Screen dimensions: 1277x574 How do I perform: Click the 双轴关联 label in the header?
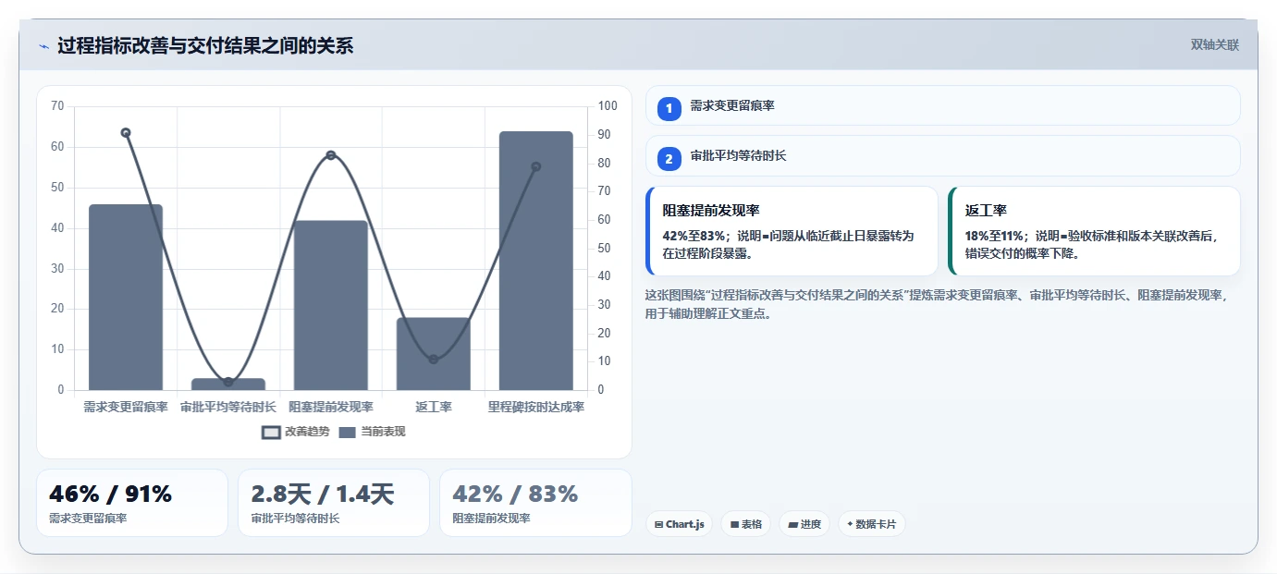click(1214, 44)
